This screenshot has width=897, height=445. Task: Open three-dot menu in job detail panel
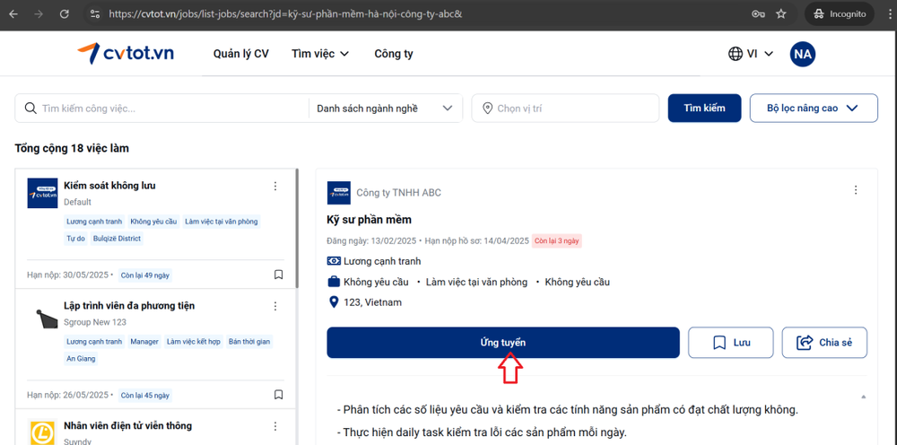coord(855,190)
